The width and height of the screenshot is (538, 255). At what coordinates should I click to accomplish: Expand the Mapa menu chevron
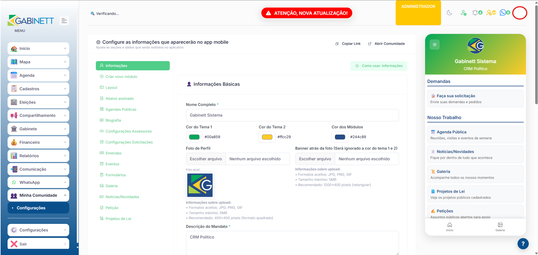point(65,62)
